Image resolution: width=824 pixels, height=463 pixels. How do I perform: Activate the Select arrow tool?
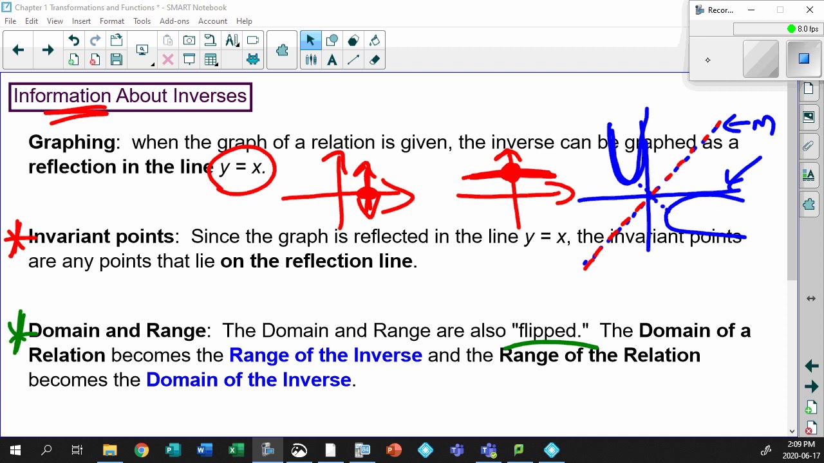pyautogui.click(x=310, y=41)
